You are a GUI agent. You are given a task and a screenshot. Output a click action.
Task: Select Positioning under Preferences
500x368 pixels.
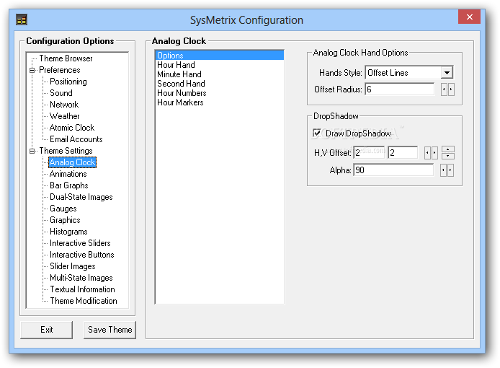click(68, 82)
